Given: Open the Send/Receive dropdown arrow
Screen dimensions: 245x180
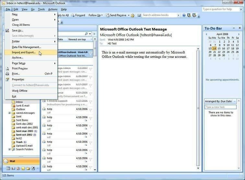Looking at the screenshot, I should pos(129,15).
